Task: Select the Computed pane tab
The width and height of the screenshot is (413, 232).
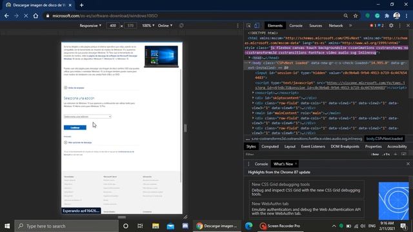Action: coord(270,146)
